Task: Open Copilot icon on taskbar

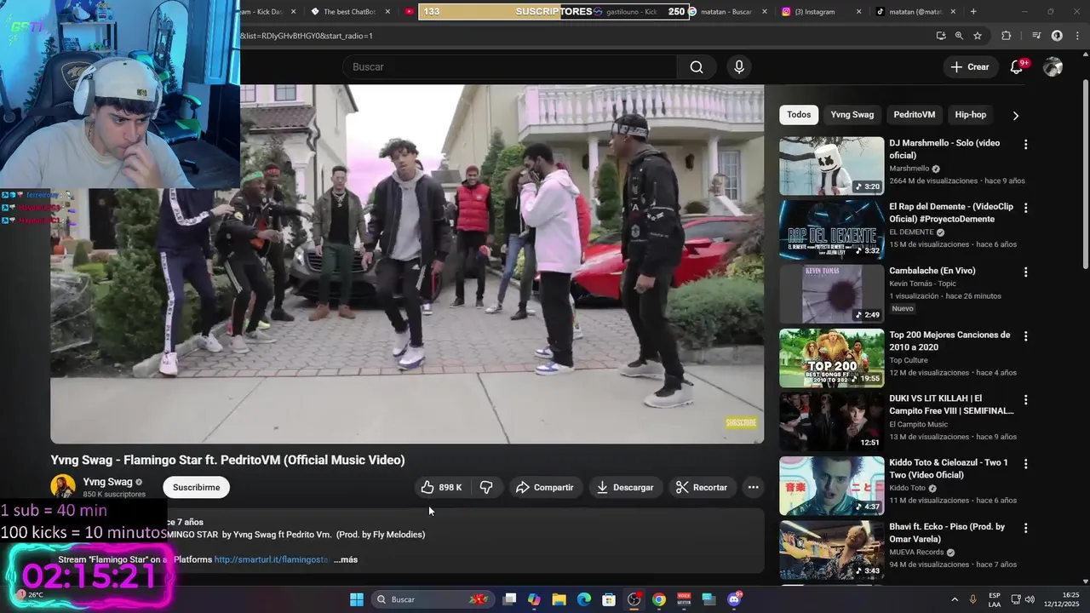Action: (534, 599)
